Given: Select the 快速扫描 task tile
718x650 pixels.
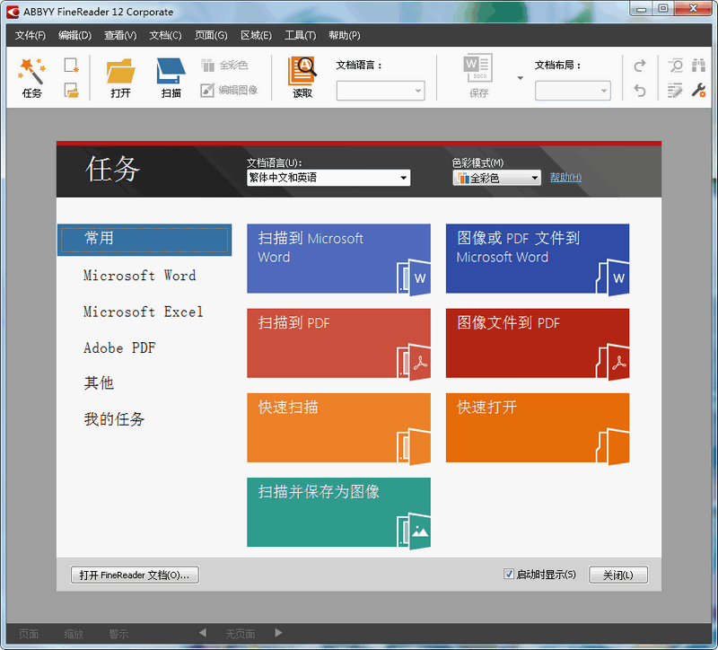Looking at the screenshot, I should (338, 428).
